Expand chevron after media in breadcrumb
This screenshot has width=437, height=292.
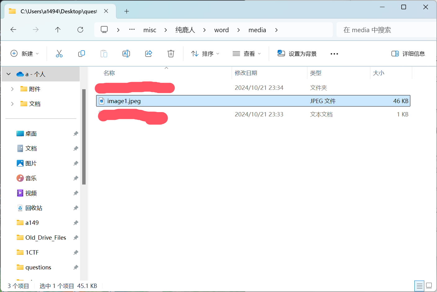pyautogui.click(x=276, y=30)
